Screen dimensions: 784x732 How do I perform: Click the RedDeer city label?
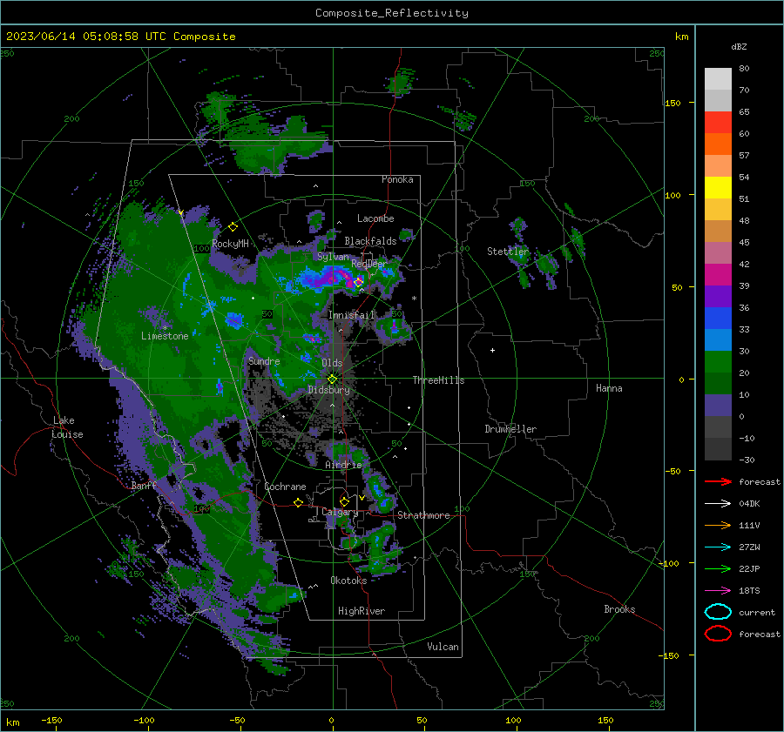tap(369, 264)
